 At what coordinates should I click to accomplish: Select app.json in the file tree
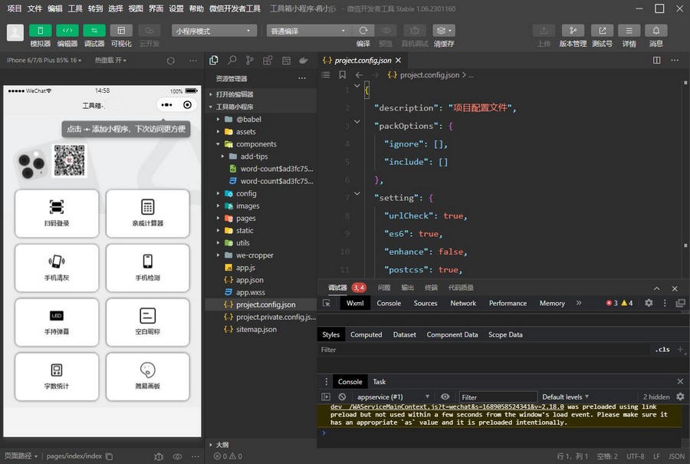click(x=250, y=280)
